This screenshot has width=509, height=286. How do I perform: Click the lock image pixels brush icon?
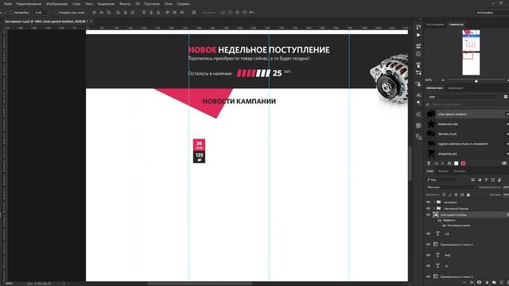pyautogui.click(x=450, y=195)
